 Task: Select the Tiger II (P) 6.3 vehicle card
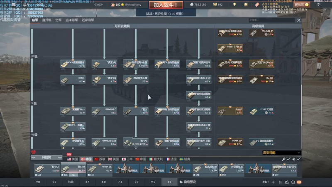(x=105, y=64)
